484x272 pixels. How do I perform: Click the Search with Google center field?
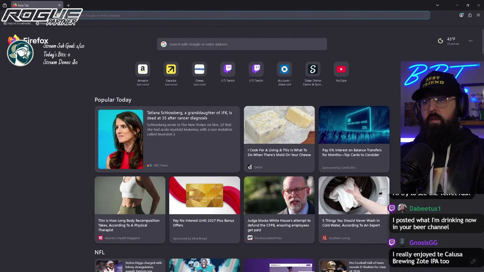[242, 44]
